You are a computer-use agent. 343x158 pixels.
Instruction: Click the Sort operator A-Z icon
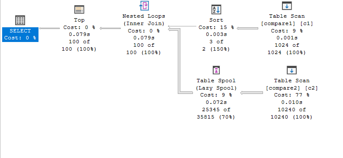pyautogui.click(x=216, y=10)
